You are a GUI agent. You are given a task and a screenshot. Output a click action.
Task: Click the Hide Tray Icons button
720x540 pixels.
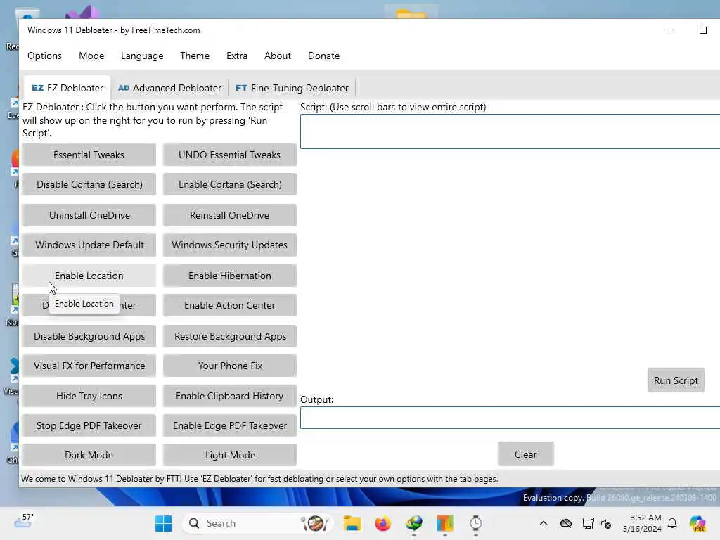(89, 396)
